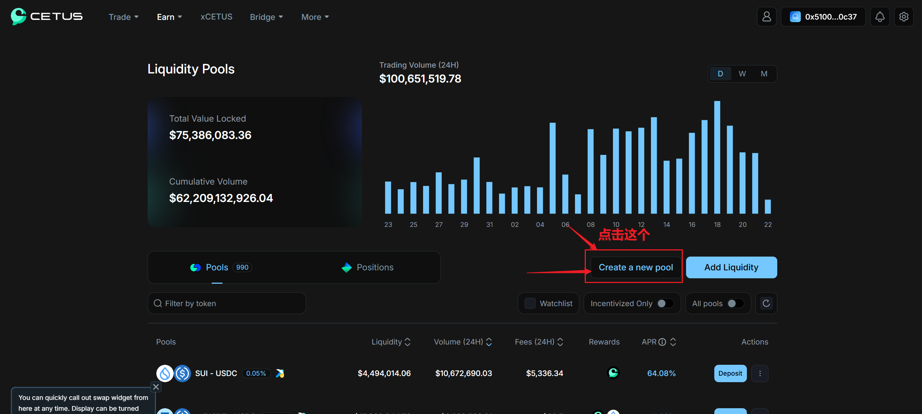The image size is (922, 414).
Task: Open the More dropdown menu
Action: pos(315,17)
